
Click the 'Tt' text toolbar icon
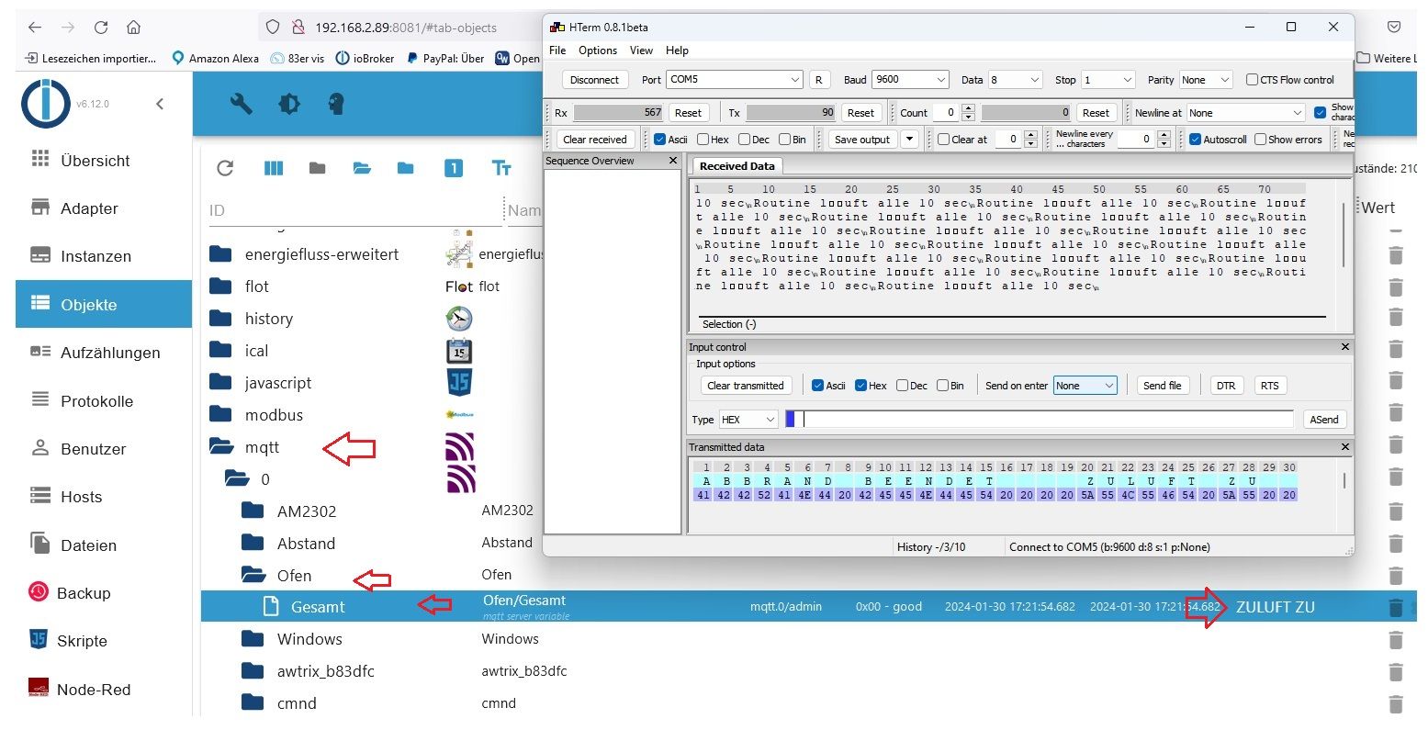click(x=501, y=168)
